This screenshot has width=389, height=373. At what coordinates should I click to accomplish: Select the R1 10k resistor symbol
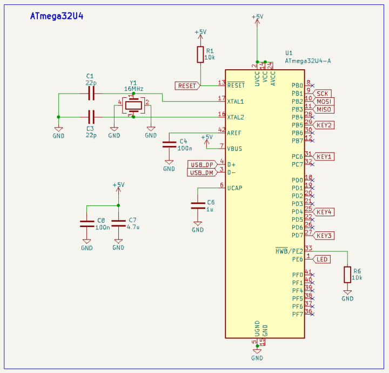point(200,55)
